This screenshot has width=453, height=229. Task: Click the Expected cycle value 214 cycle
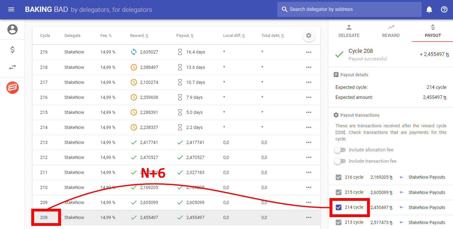436,87
